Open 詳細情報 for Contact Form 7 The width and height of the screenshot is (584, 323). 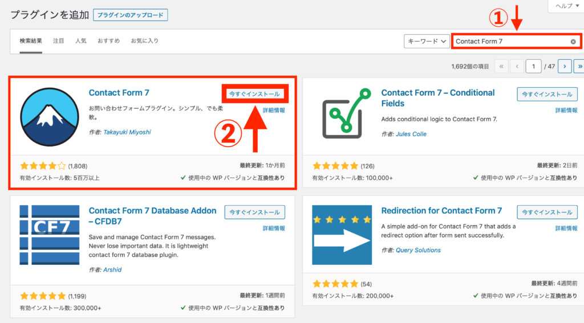tap(274, 110)
